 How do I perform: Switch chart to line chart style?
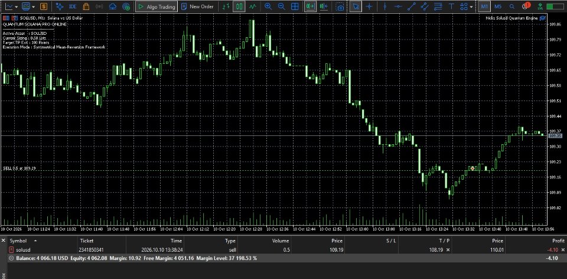pyautogui.click(x=253, y=7)
